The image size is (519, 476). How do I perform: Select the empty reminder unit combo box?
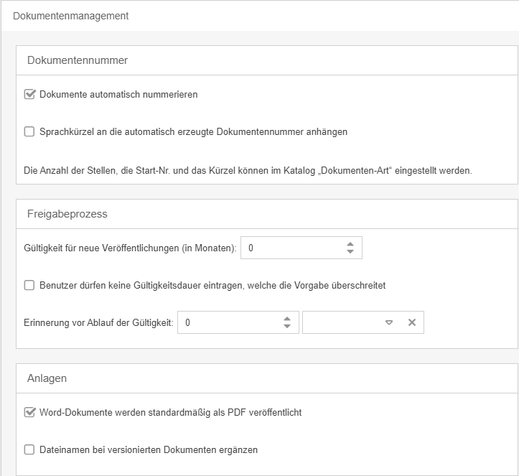pyautogui.click(x=342, y=323)
